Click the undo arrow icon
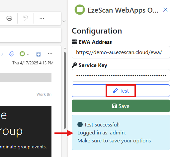173x157 pixels. click(x=26, y=18)
